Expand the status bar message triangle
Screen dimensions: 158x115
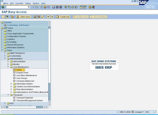[x=118, y=112]
